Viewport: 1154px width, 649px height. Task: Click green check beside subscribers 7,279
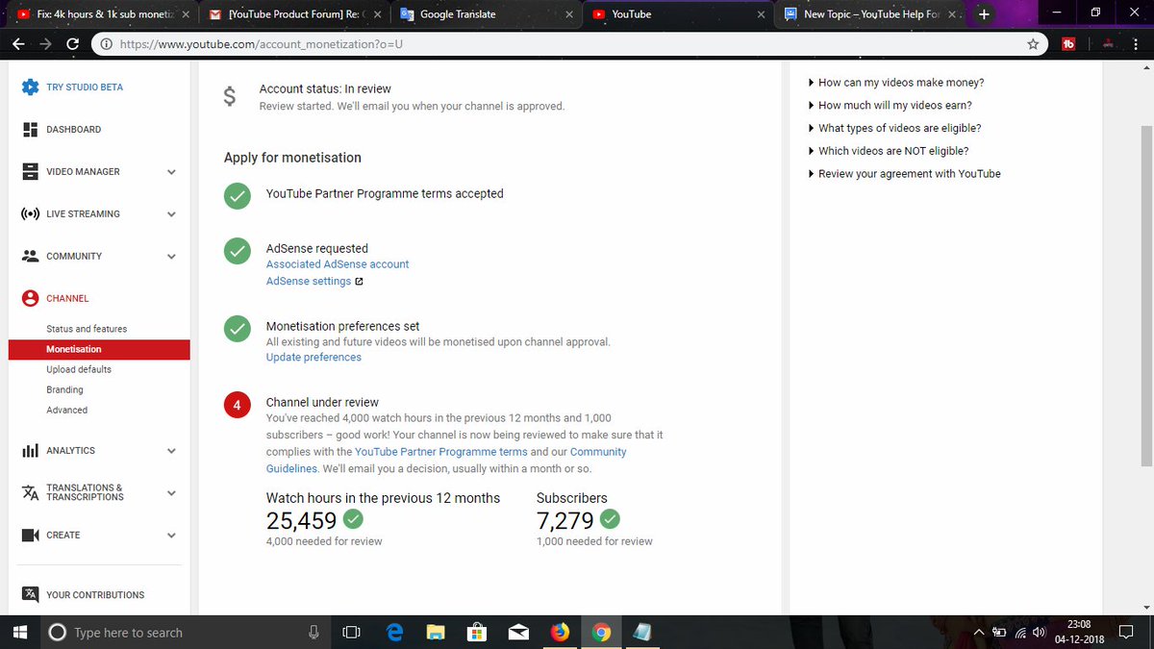click(x=610, y=519)
